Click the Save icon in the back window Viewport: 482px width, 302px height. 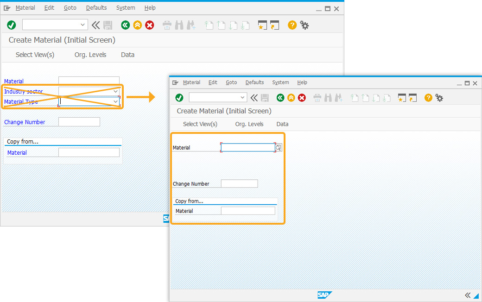point(108,25)
